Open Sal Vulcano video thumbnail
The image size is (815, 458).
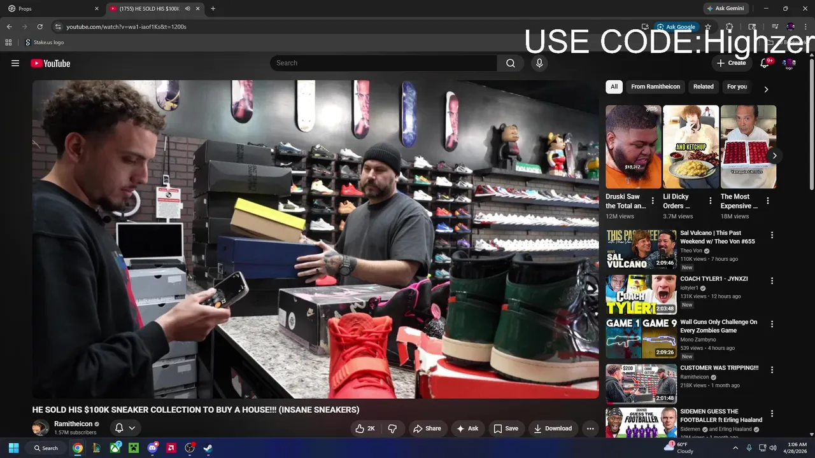(641, 250)
